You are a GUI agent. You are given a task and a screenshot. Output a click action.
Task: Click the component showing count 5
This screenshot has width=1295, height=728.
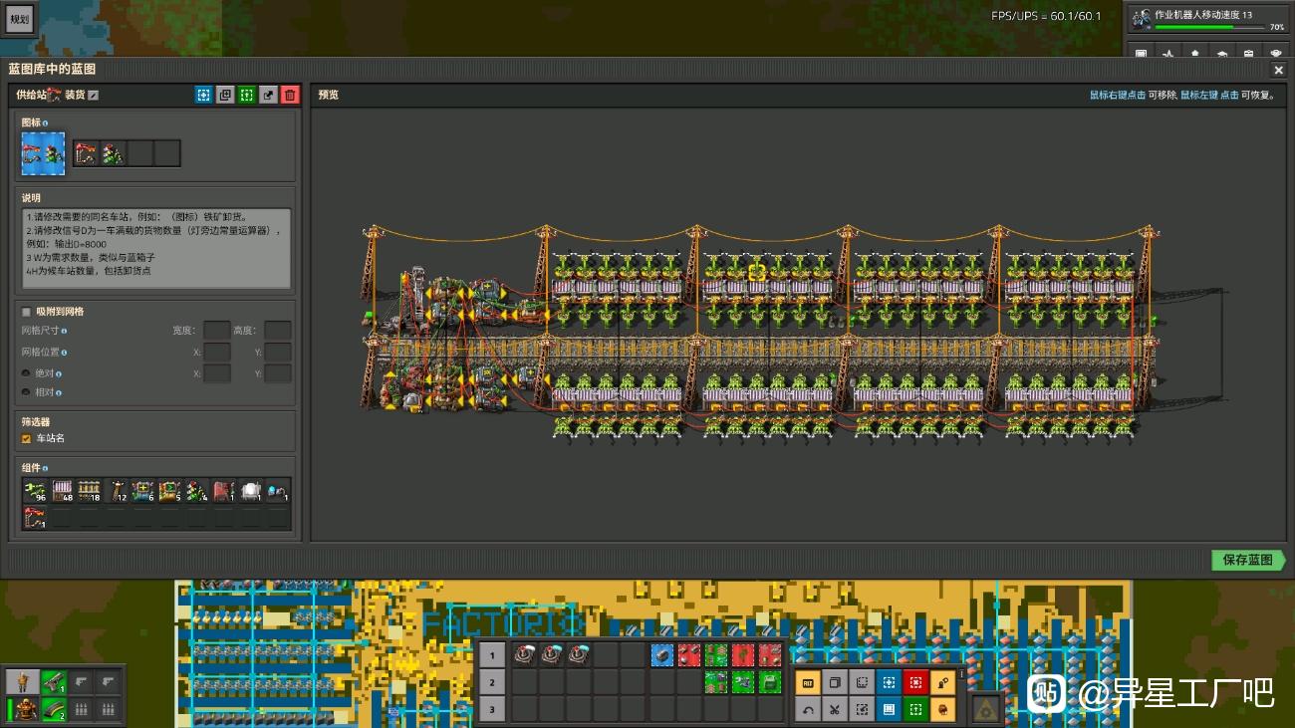pyautogui.click(x=170, y=491)
